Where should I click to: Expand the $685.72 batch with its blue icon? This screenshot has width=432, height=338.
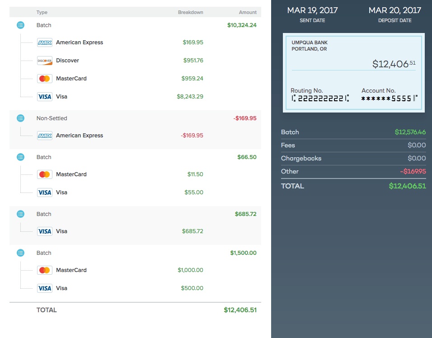pyautogui.click(x=20, y=214)
